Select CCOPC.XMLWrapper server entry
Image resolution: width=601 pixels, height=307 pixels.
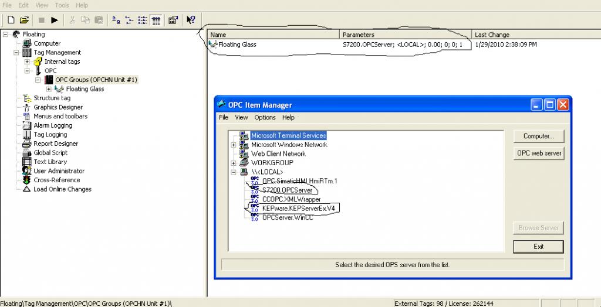(x=291, y=199)
